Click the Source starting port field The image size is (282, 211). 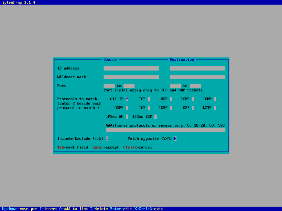click(109, 86)
